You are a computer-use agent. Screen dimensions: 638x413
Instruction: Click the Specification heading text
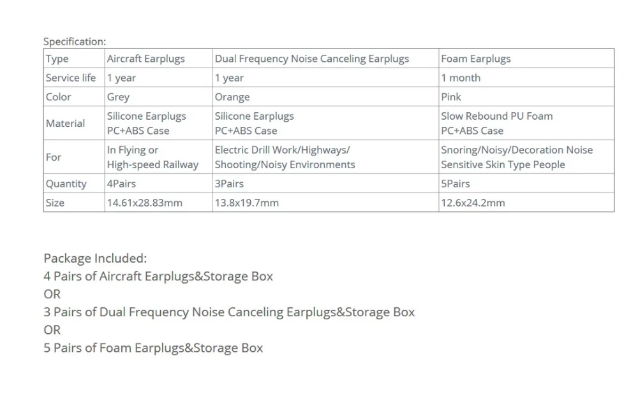click(75, 41)
